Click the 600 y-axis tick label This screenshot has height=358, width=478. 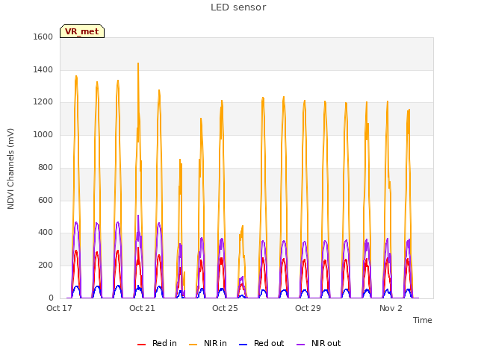pyautogui.click(x=46, y=201)
